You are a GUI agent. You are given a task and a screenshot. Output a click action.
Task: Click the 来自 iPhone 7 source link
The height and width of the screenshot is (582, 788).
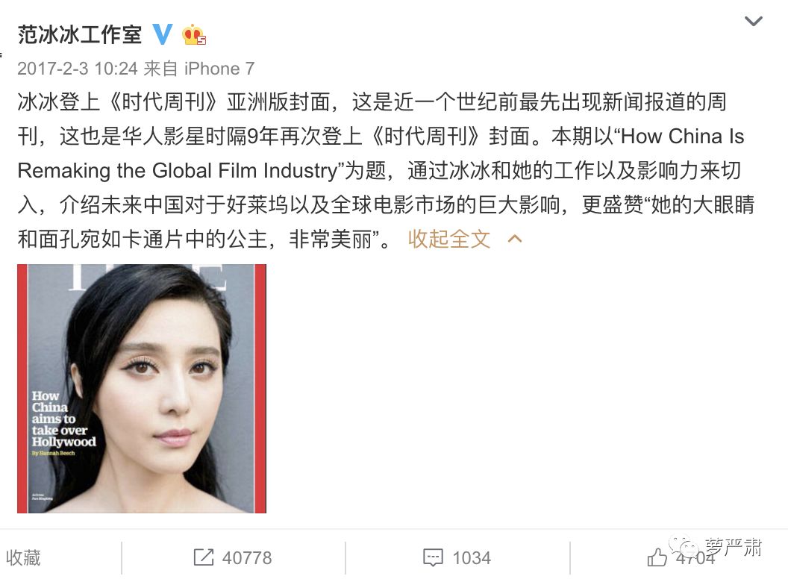pos(199,69)
